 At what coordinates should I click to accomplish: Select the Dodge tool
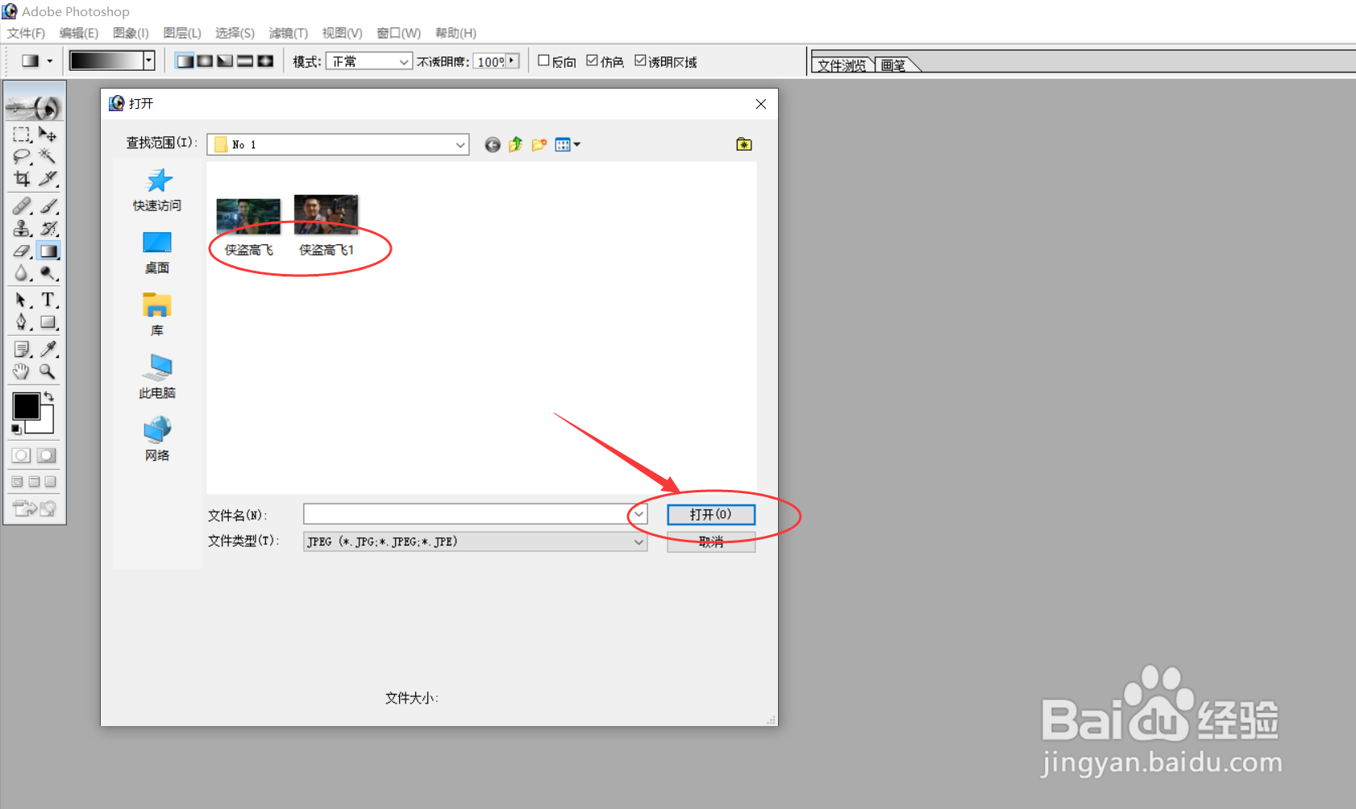(x=48, y=274)
